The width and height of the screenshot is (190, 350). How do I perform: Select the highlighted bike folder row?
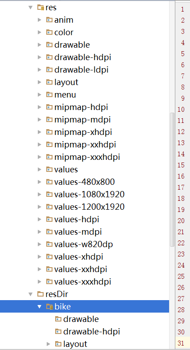pos(85,306)
